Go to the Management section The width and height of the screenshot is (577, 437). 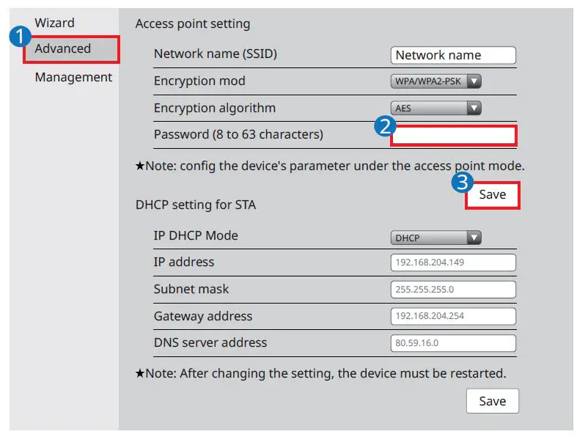pyautogui.click(x=73, y=77)
